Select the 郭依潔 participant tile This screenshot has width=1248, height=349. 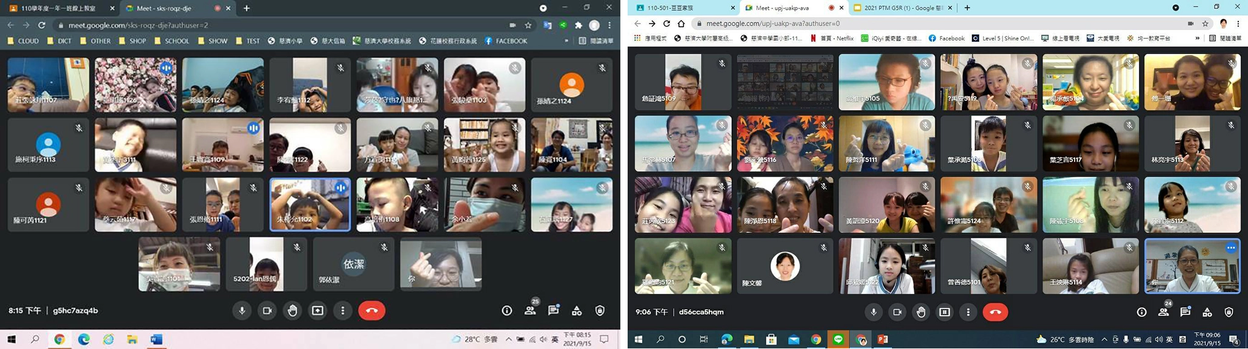[354, 264]
